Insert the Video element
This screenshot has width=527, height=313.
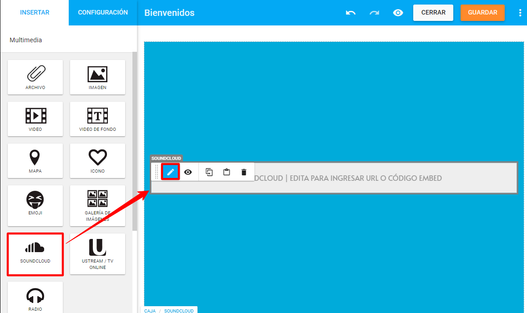point(35,119)
